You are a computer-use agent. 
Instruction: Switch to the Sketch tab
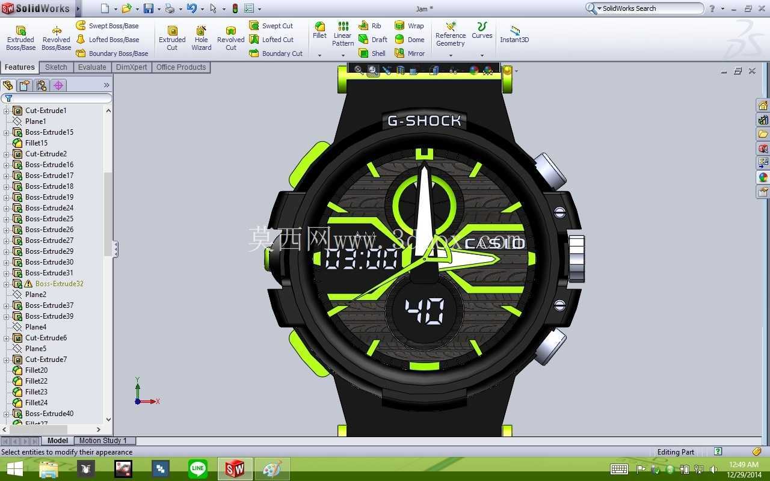pyautogui.click(x=56, y=67)
